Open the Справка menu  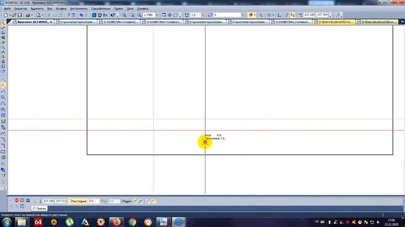(142, 9)
